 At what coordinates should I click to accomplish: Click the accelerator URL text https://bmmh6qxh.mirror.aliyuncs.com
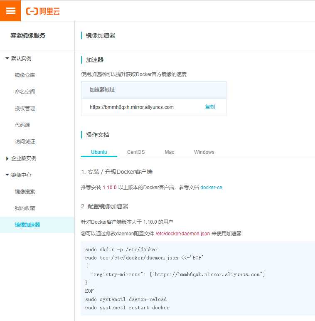(131, 107)
